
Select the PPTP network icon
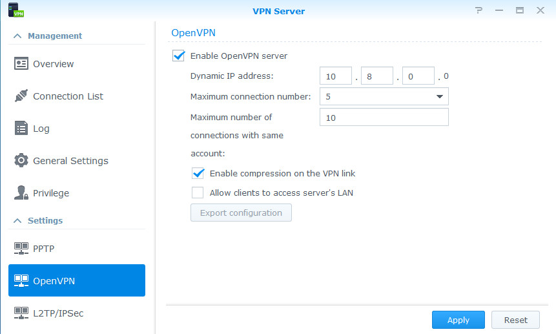coord(21,248)
